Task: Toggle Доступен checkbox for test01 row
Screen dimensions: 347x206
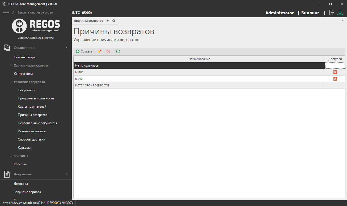Action: [335, 72]
